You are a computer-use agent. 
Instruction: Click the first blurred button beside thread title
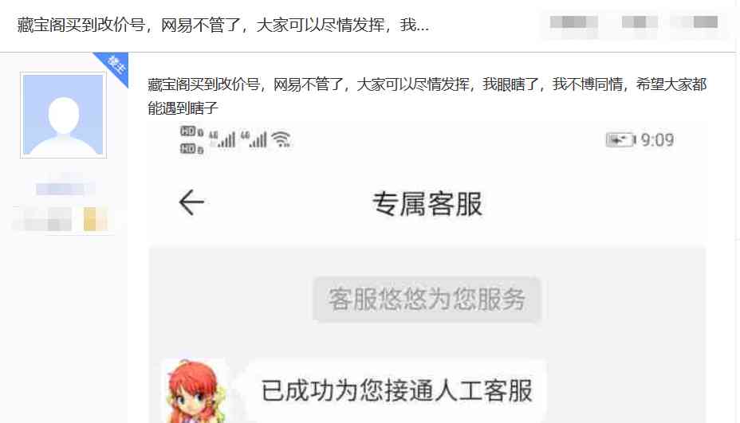click(574, 24)
